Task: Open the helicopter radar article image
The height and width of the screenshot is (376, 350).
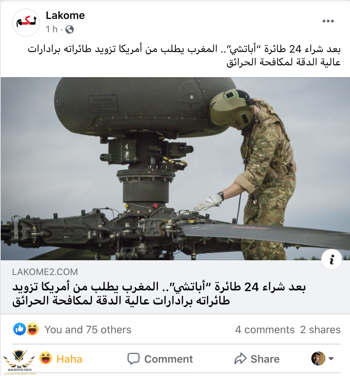Action: tap(175, 169)
